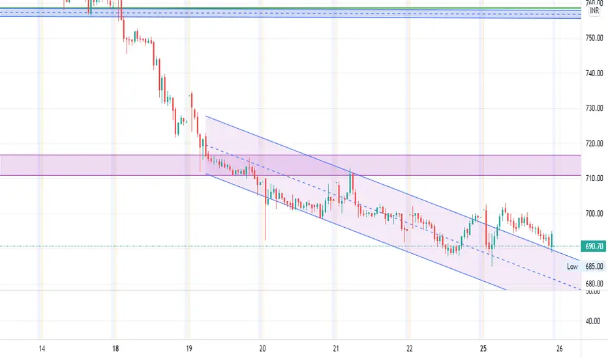Click date label 20 on time axis
608x358 pixels.
[262, 349]
